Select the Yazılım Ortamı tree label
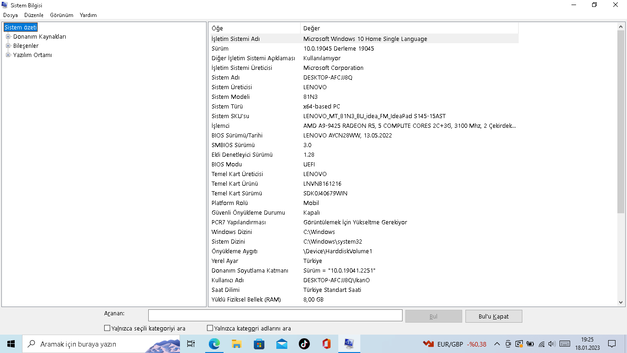This screenshot has width=627, height=353. tap(32, 55)
